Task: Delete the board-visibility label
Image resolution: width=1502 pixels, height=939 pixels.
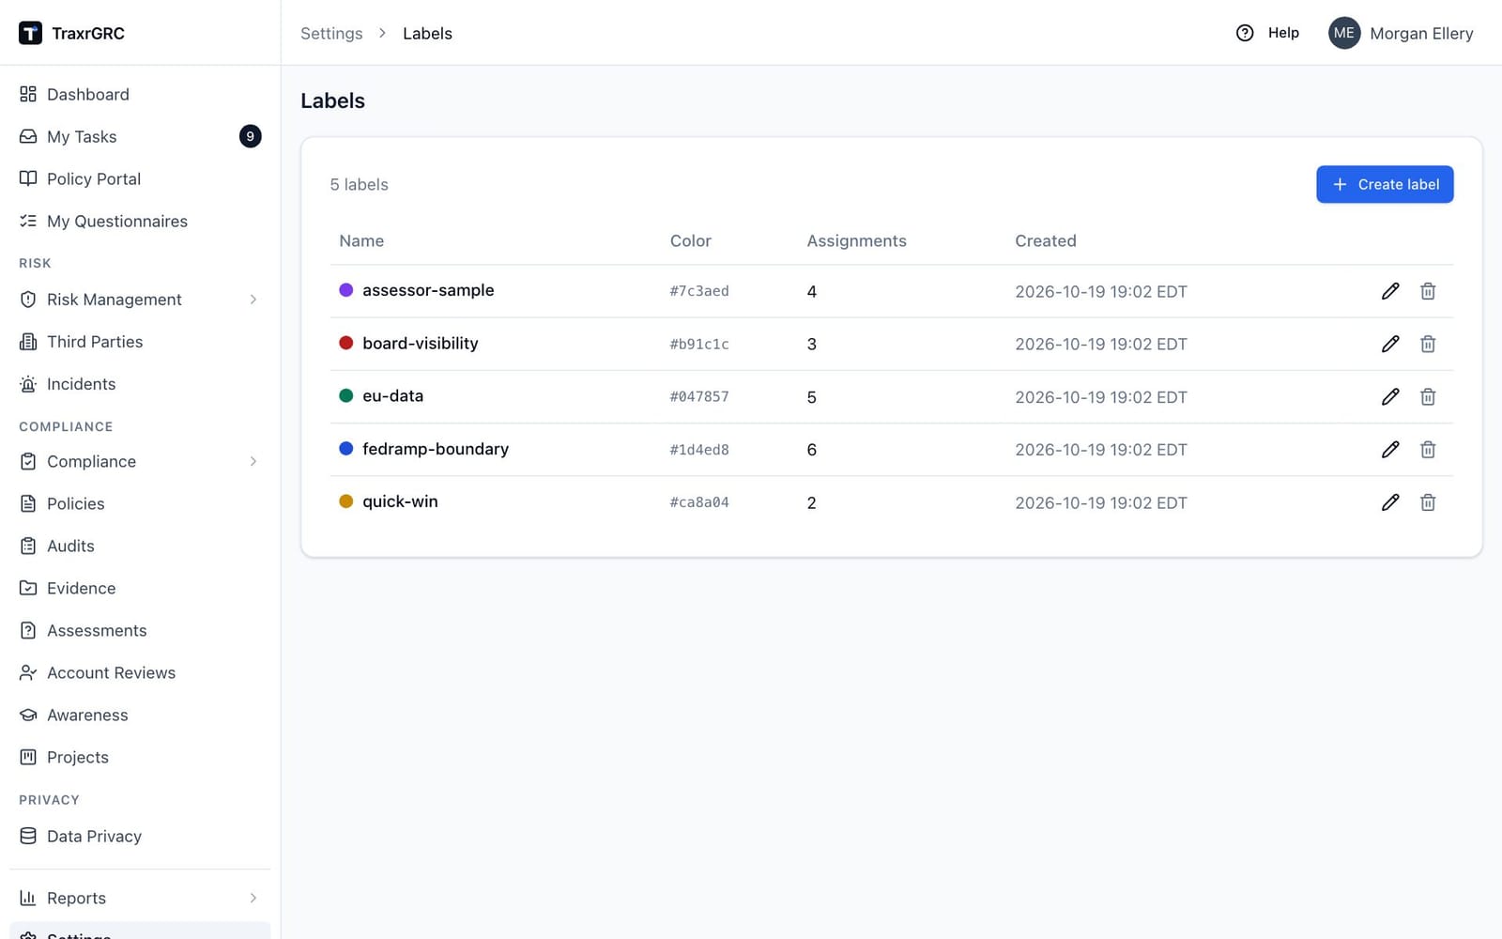Action: pyautogui.click(x=1428, y=344)
